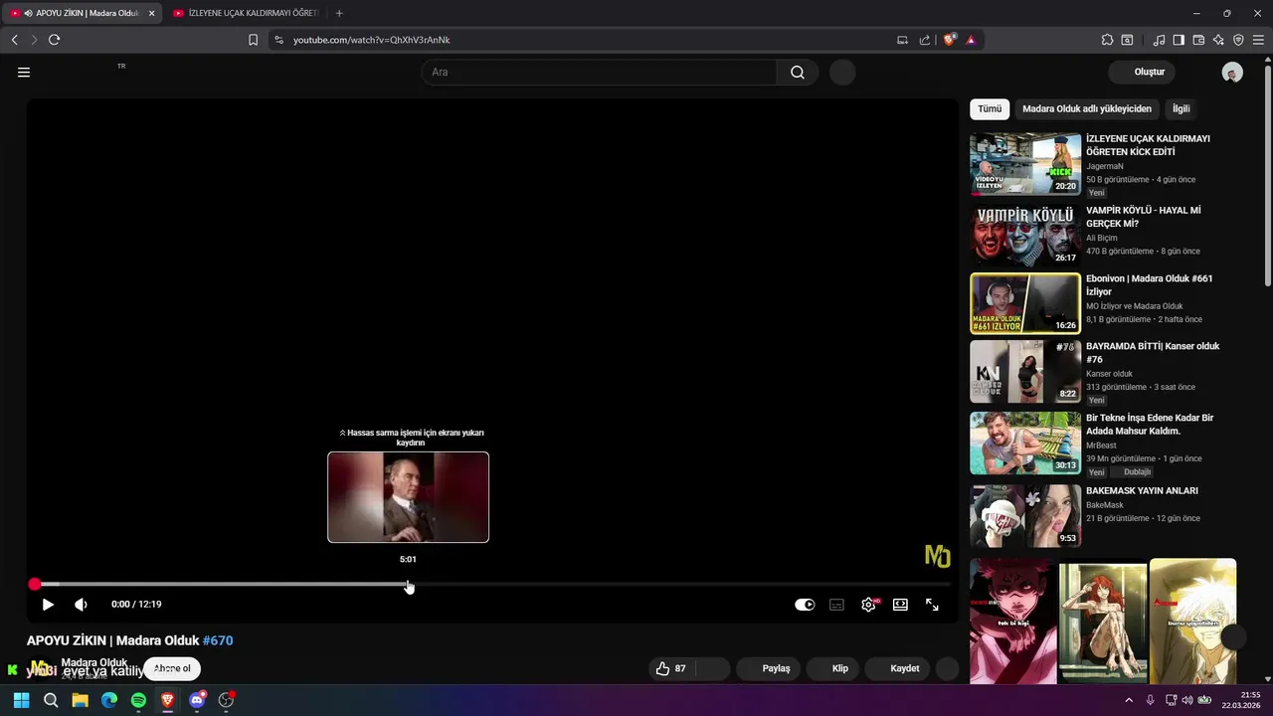
Task: Open Windows taskbar search
Action: point(51,700)
